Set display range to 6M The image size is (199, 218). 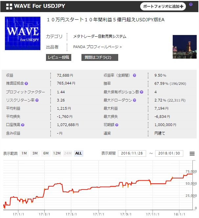pos(46,153)
